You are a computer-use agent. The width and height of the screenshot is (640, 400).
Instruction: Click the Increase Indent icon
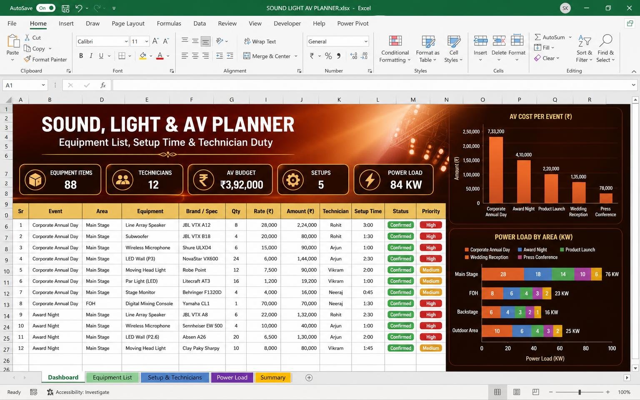click(x=230, y=56)
